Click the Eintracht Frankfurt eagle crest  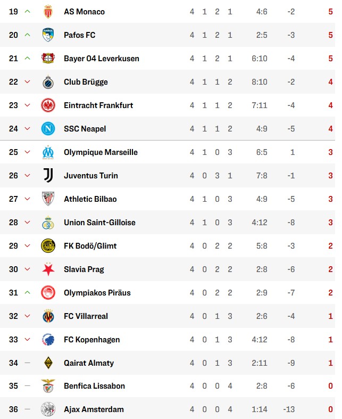[x=48, y=105]
